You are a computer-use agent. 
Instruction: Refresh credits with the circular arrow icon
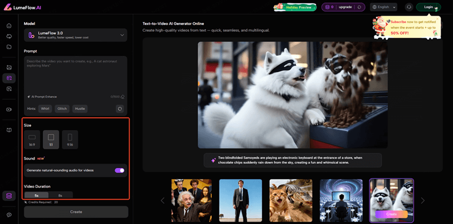click(x=359, y=7)
